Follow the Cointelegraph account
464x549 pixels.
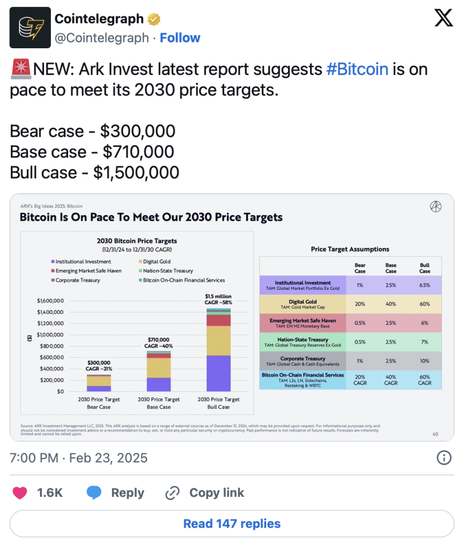[180, 38]
